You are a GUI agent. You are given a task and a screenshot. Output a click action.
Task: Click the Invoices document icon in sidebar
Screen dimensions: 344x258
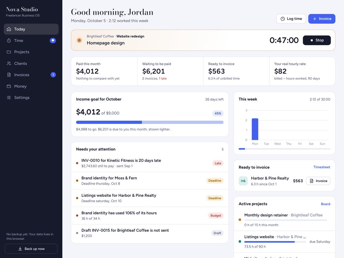click(x=9, y=75)
